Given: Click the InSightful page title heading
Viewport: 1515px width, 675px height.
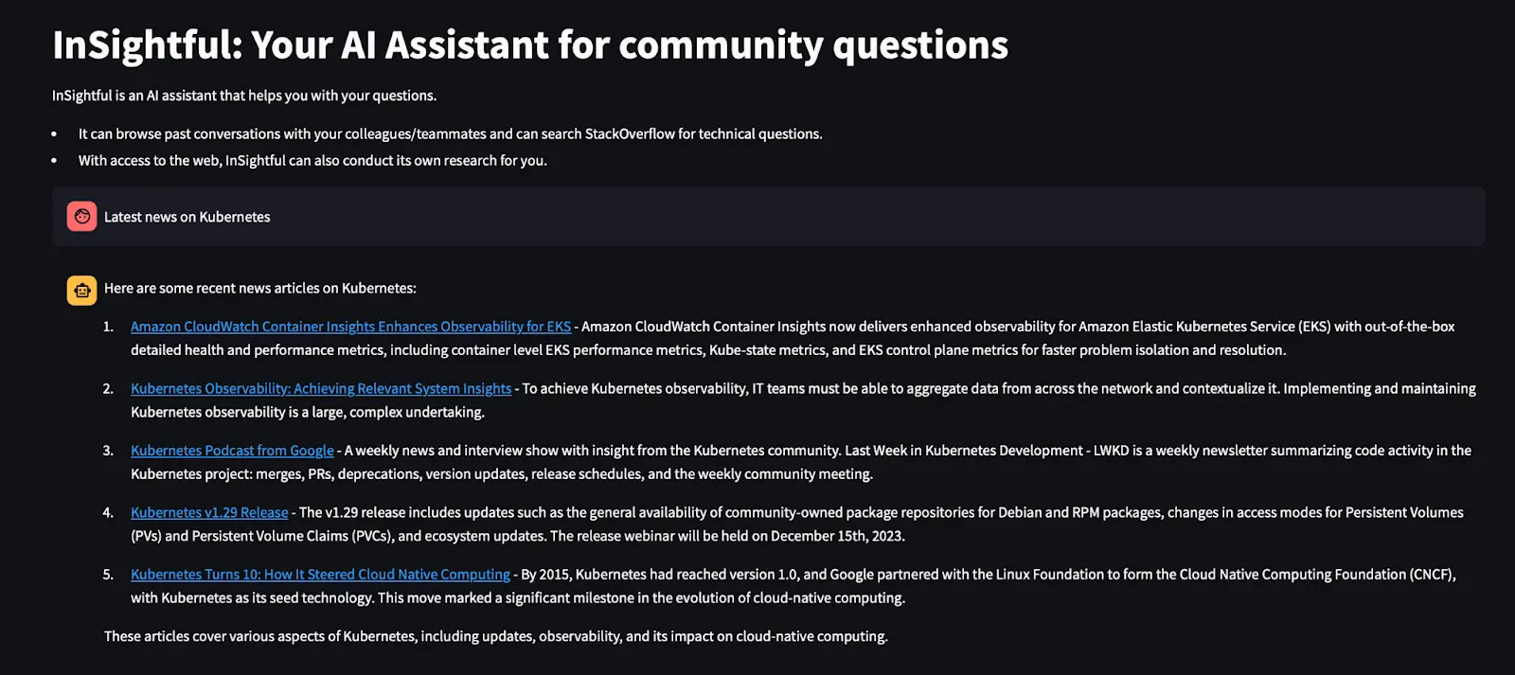Looking at the screenshot, I should coord(530,44).
